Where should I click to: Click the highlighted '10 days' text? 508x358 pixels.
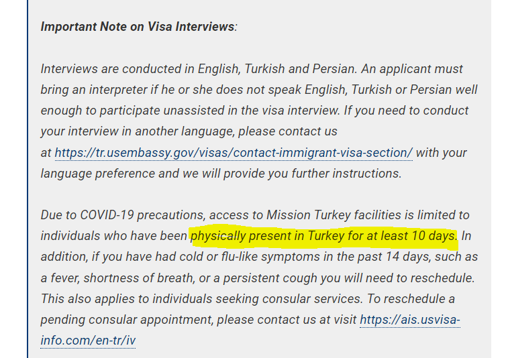(434, 236)
